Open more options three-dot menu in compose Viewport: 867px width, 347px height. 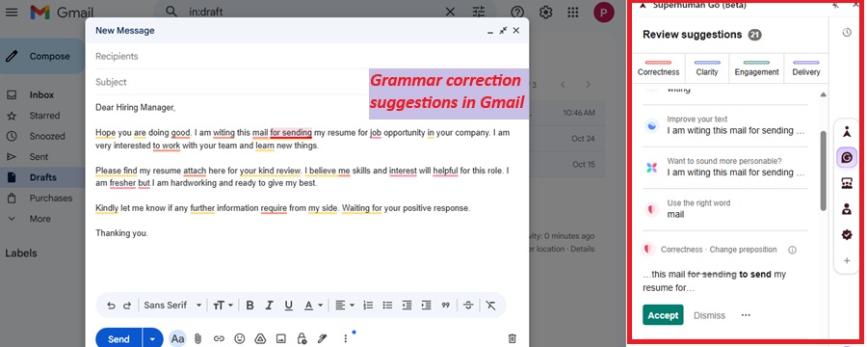346,338
